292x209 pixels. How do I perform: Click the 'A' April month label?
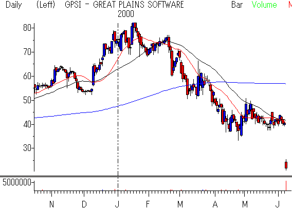[215, 204]
